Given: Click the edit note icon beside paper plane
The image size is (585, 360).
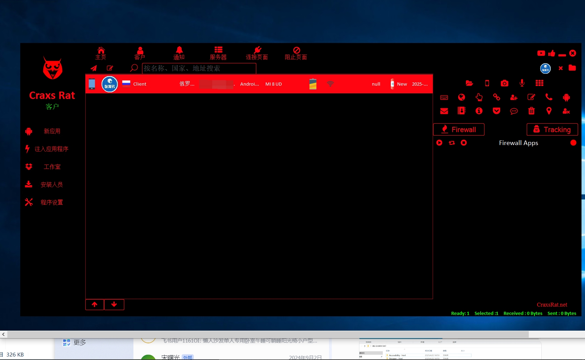Looking at the screenshot, I should point(110,68).
